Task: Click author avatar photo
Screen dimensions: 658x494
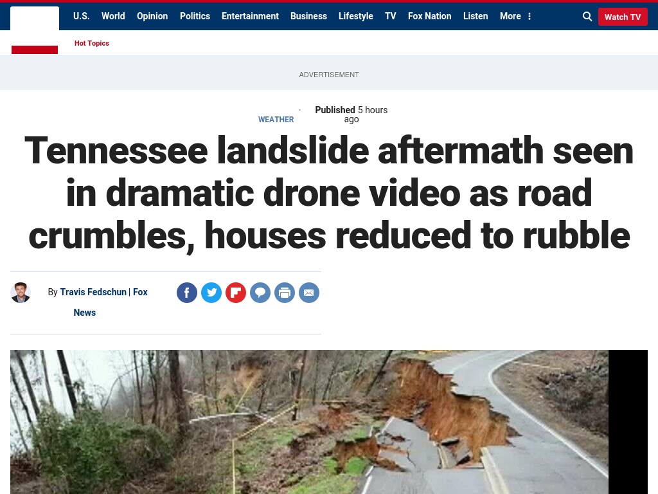Action: 21,293
